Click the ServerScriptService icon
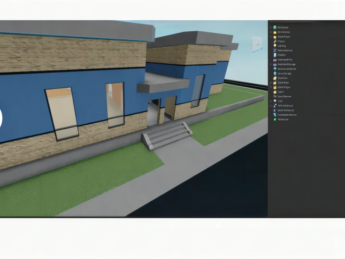 coord(275,69)
